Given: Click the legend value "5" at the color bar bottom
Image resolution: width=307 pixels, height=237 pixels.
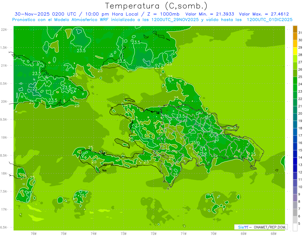Looking at the screenshot, I should pyautogui.click(x=300, y=224).
